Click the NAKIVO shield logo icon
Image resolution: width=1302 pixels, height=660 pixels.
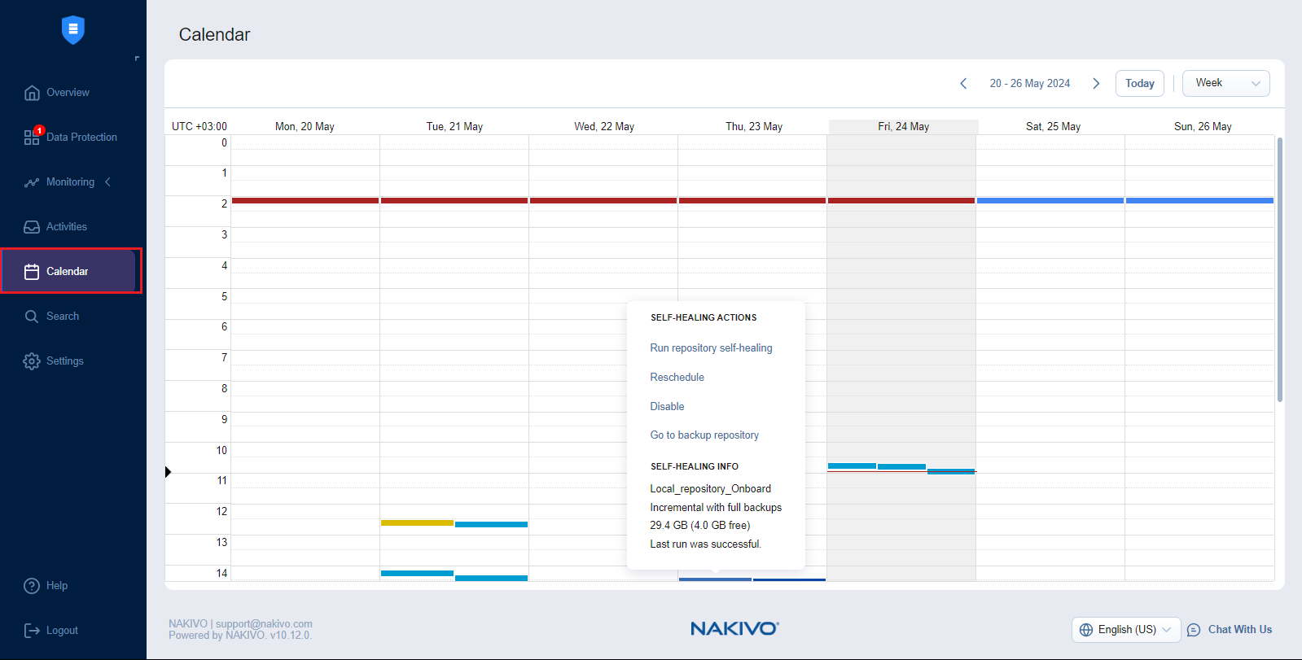pyautogui.click(x=73, y=30)
